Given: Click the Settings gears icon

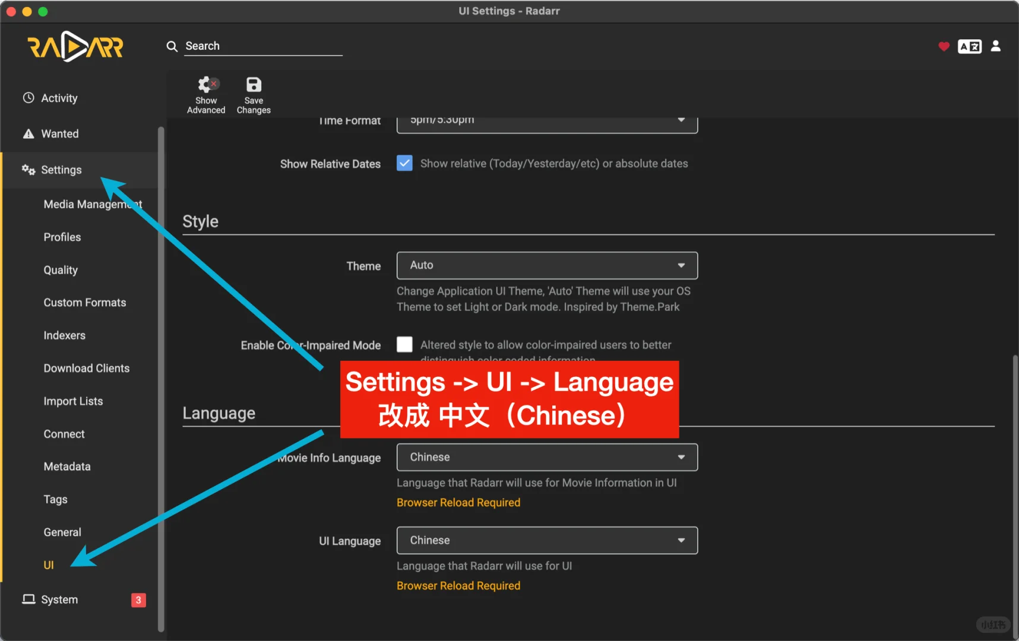Looking at the screenshot, I should [29, 170].
